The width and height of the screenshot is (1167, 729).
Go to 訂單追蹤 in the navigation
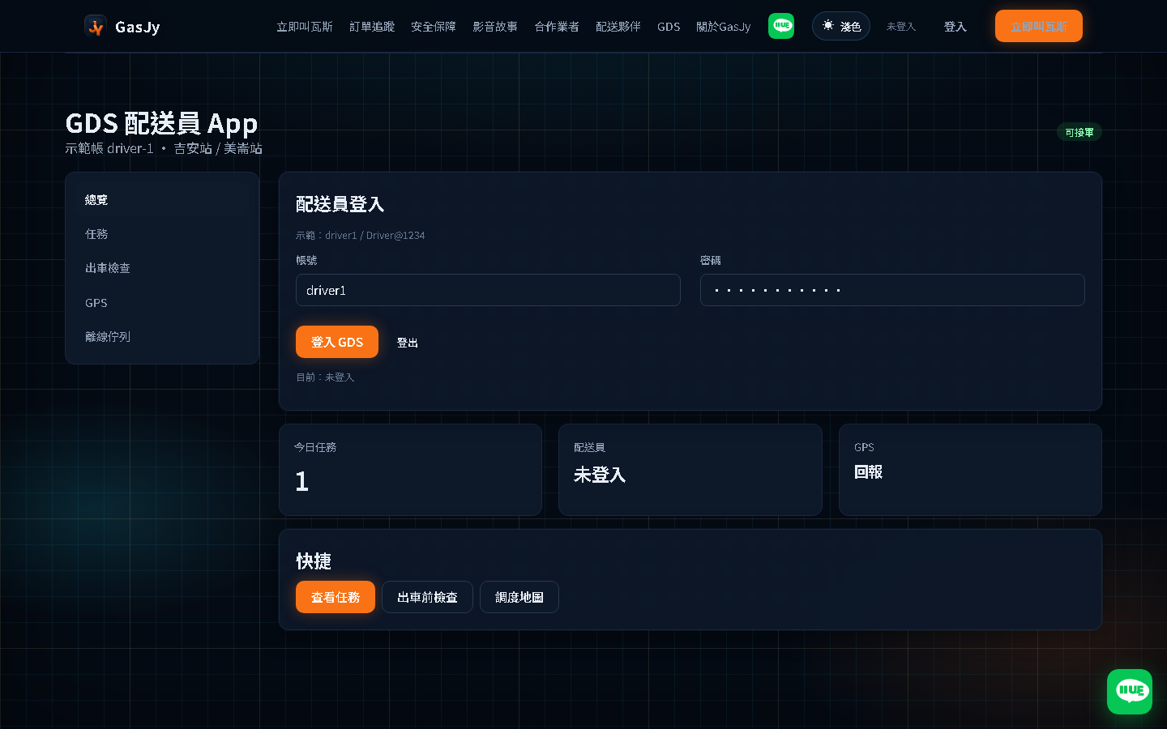pyautogui.click(x=372, y=27)
